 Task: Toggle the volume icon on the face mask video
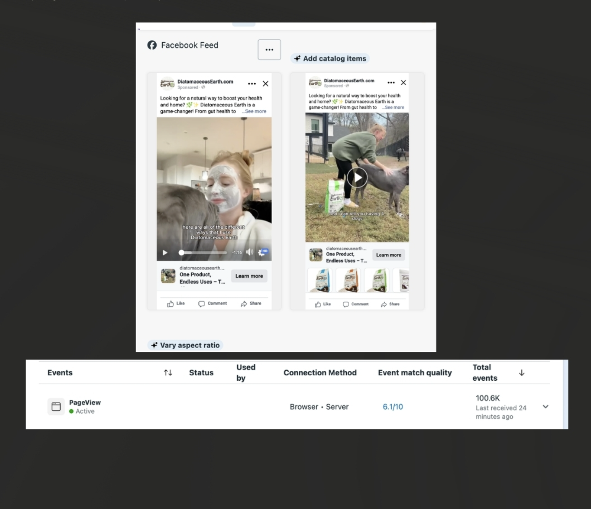pos(250,252)
